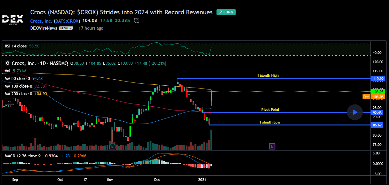Viewport: 389px width, 185px height.
Task: Click the purple upcoming earnings E marker
Action: (x=272, y=146)
